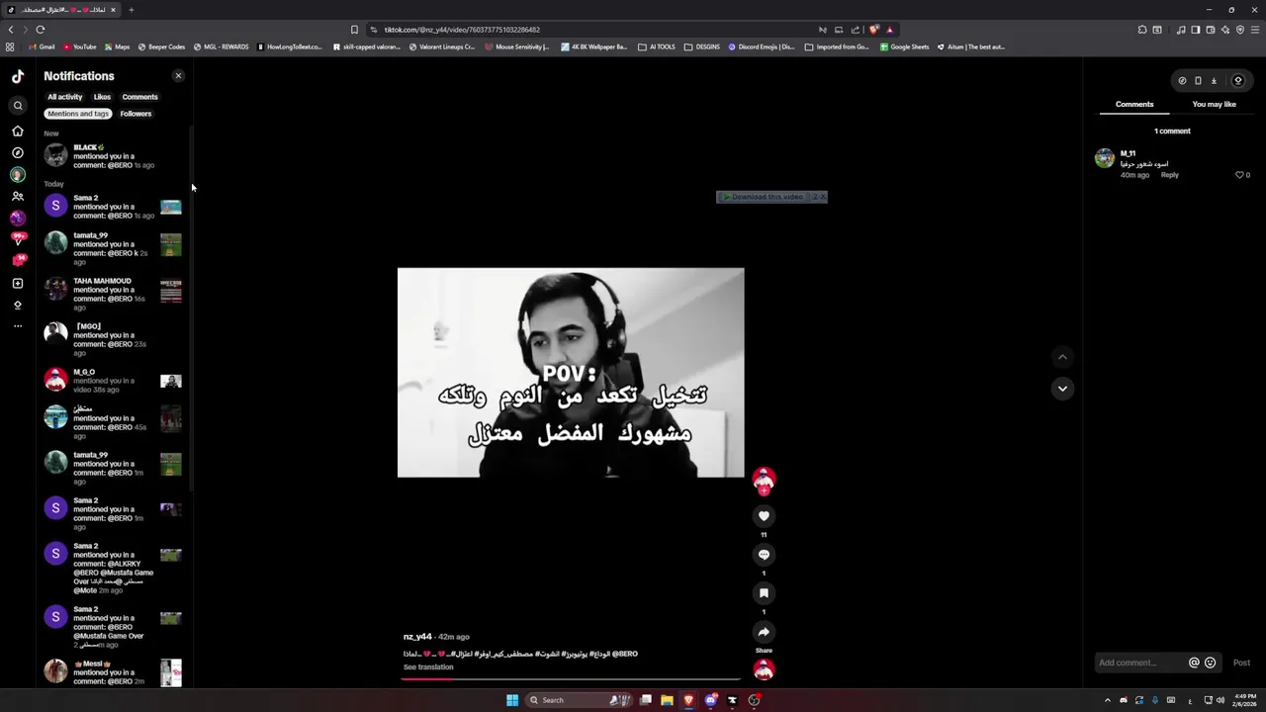Open the Messi mention notification
The height and width of the screenshot is (712, 1266).
[114, 672]
